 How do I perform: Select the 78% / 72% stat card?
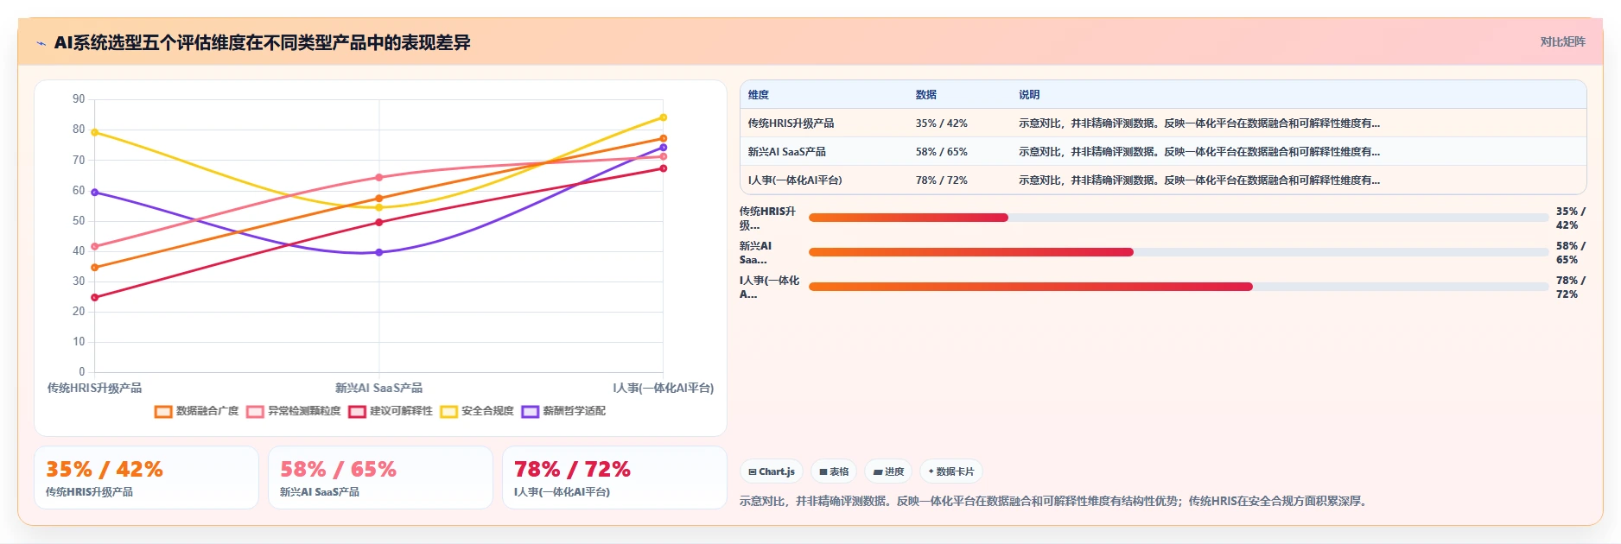click(614, 478)
